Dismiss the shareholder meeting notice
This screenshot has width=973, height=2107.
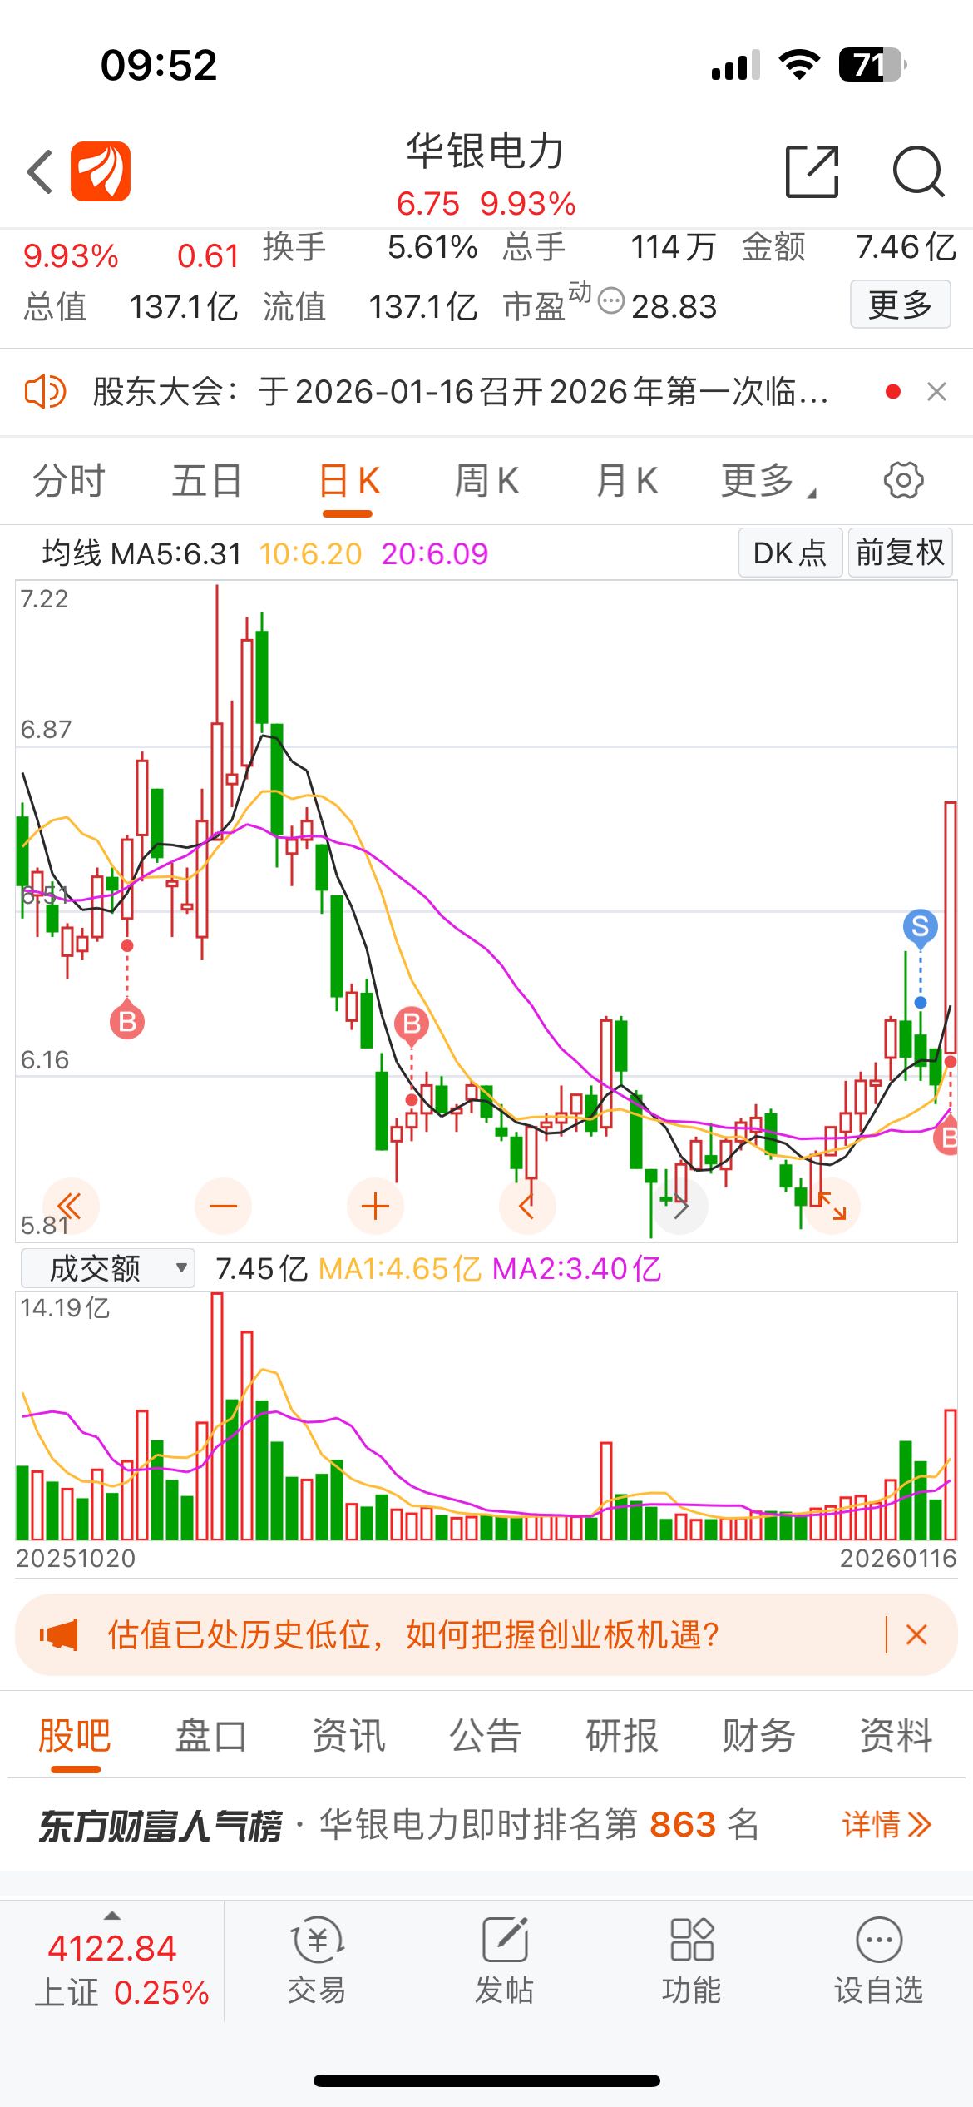[936, 391]
